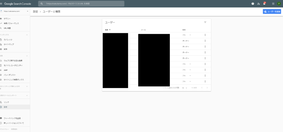Open the user settings icon in header
283x132 pixels.
[x=258, y=4]
